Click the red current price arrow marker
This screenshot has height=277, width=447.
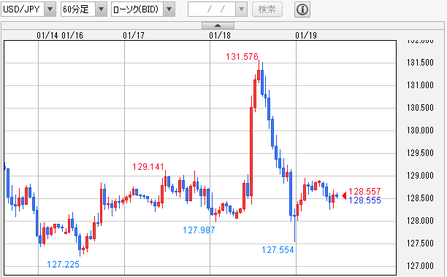[x=344, y=195]
